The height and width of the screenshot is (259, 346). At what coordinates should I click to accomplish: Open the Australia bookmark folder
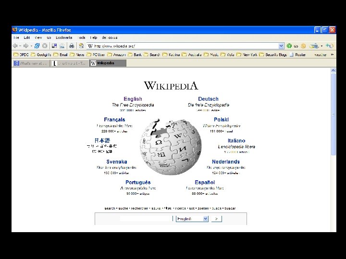[192, 55]
